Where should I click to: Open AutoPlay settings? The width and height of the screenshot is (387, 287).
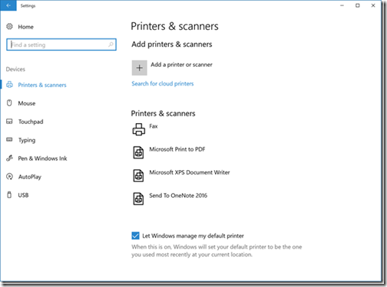point(30,177)
